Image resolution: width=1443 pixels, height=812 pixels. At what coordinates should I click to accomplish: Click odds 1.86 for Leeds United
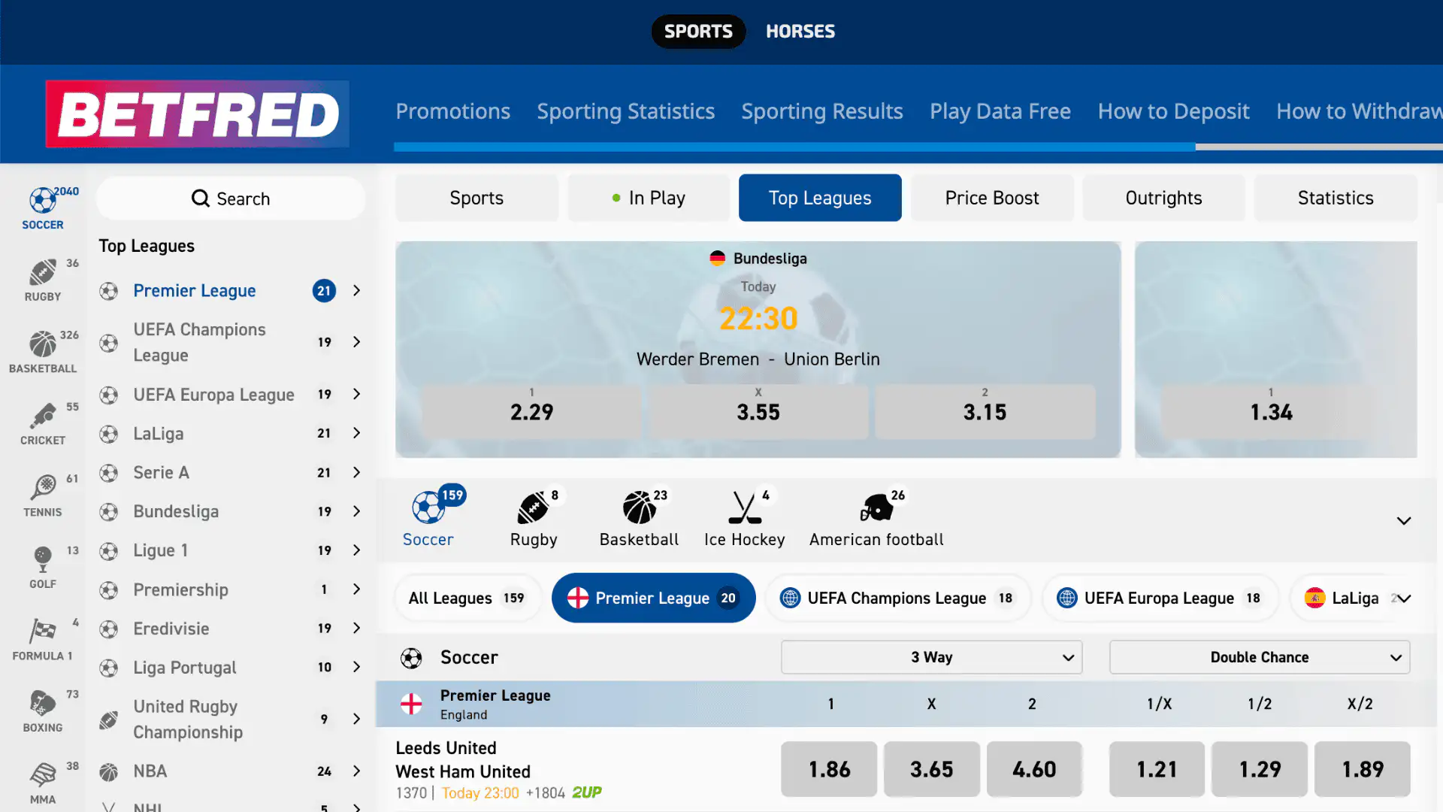pos(829,769)
